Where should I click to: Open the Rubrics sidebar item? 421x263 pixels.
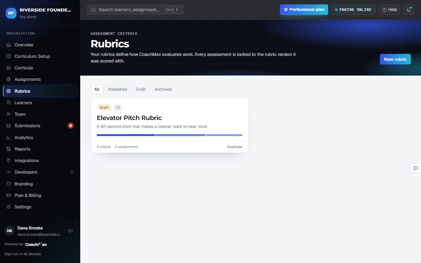click(40, 91)
